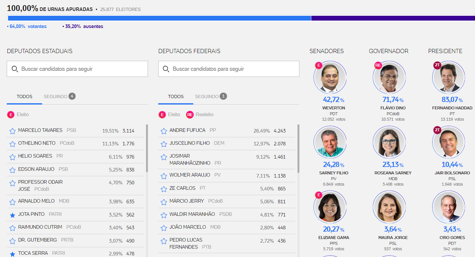Image resolution: width=475 pixels, height=257 pixels.
Task: Click RE badge on Flávio Dino's photo
Action: 378,66
